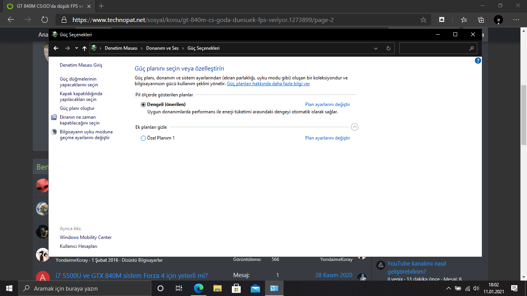This screenshot has height=296, width=527.
Task: Open the address bar history dropdown
Action: (x=376, y=48)
